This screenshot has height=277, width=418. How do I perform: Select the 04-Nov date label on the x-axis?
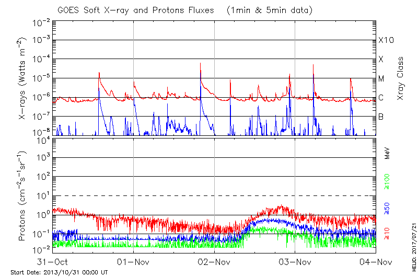pyautogui.click(x=375, y=261)
